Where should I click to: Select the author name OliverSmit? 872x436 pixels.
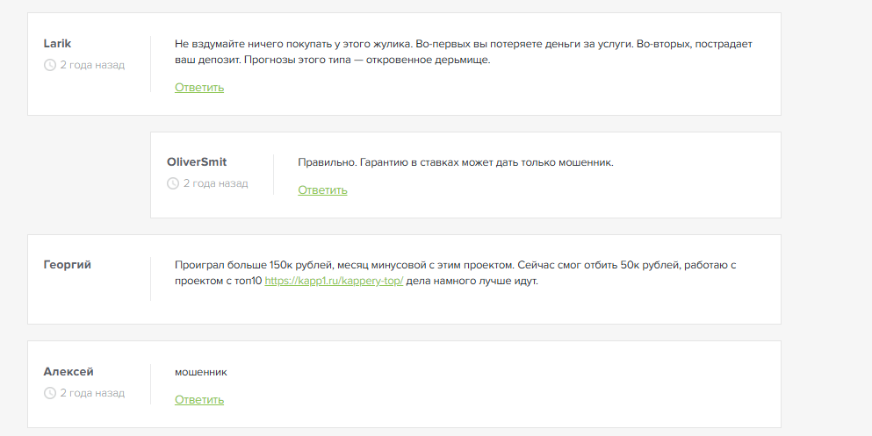[197, 161]
